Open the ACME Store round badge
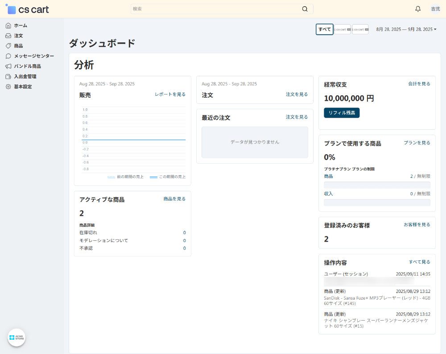 pyautogui.click(x=17, y=338)
